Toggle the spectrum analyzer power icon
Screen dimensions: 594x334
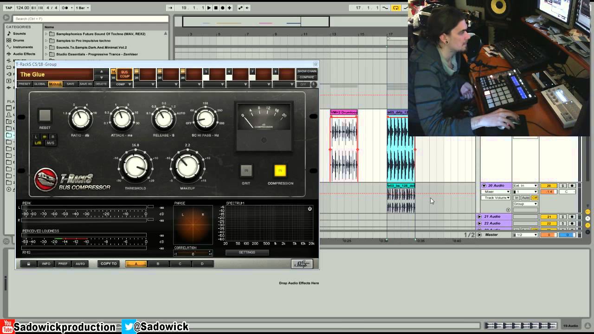[x=310, y=209]
